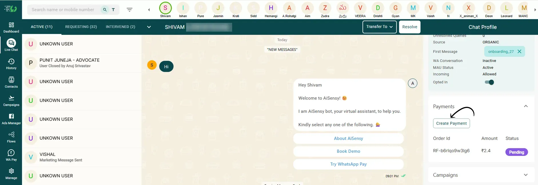Screen dimensions: 538x185
Task: Switch to the Requesting (32) tab
Action: [x=81, y=27]
